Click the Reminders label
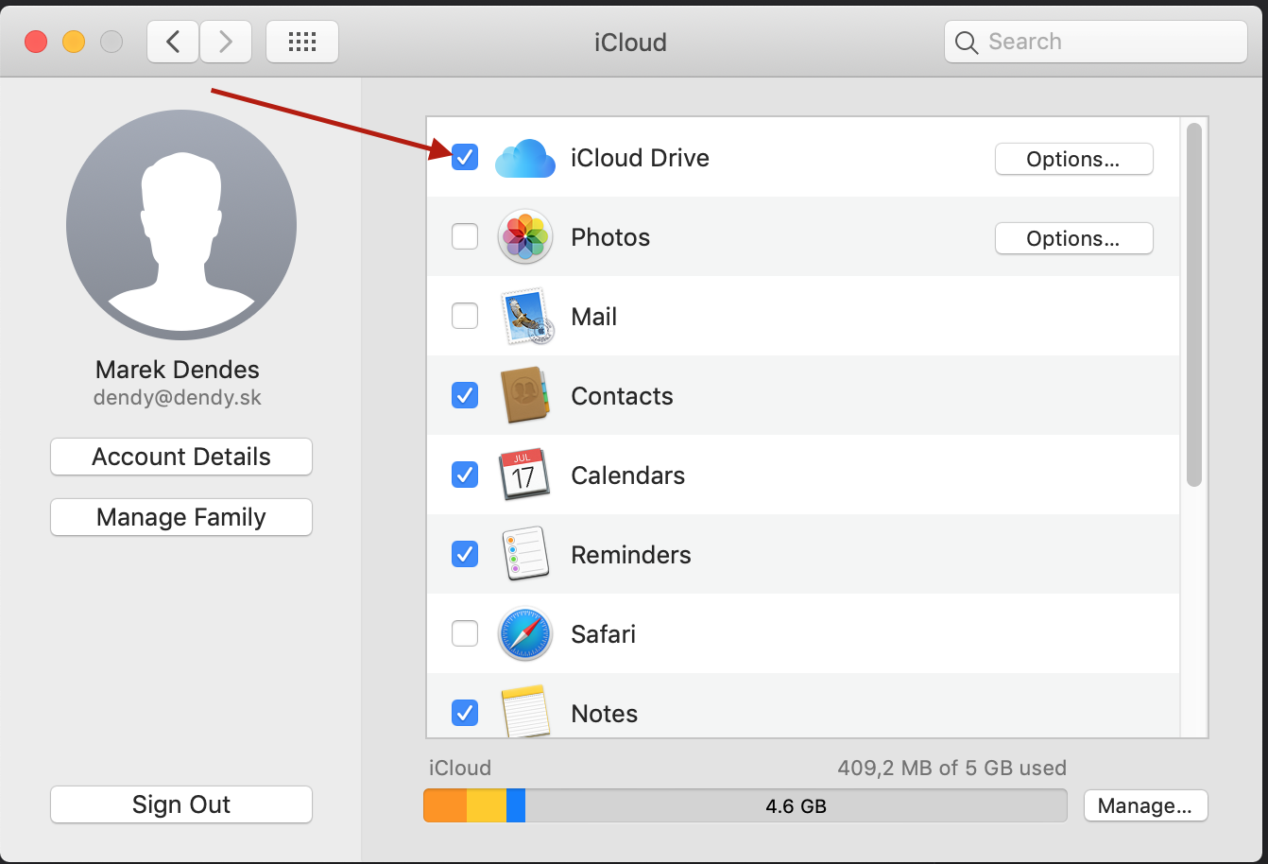This screenshot has width=1268, height=864. 631,555
